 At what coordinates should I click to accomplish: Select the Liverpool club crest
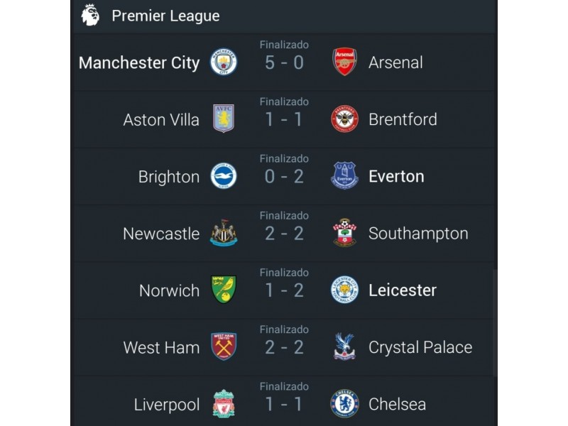point(224,403)
